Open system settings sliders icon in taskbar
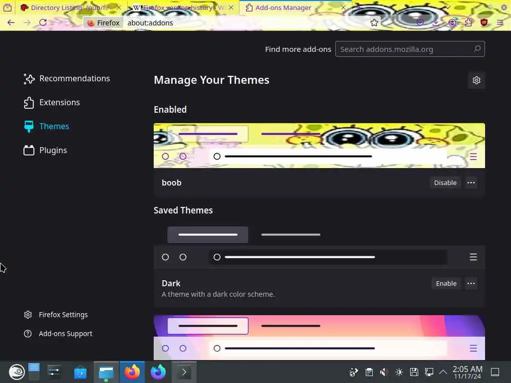Viewport: 511px width, 383px height. point(54,372)
